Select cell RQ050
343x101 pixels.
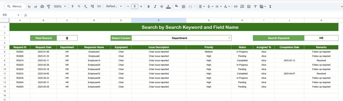(x=20, y=87)
